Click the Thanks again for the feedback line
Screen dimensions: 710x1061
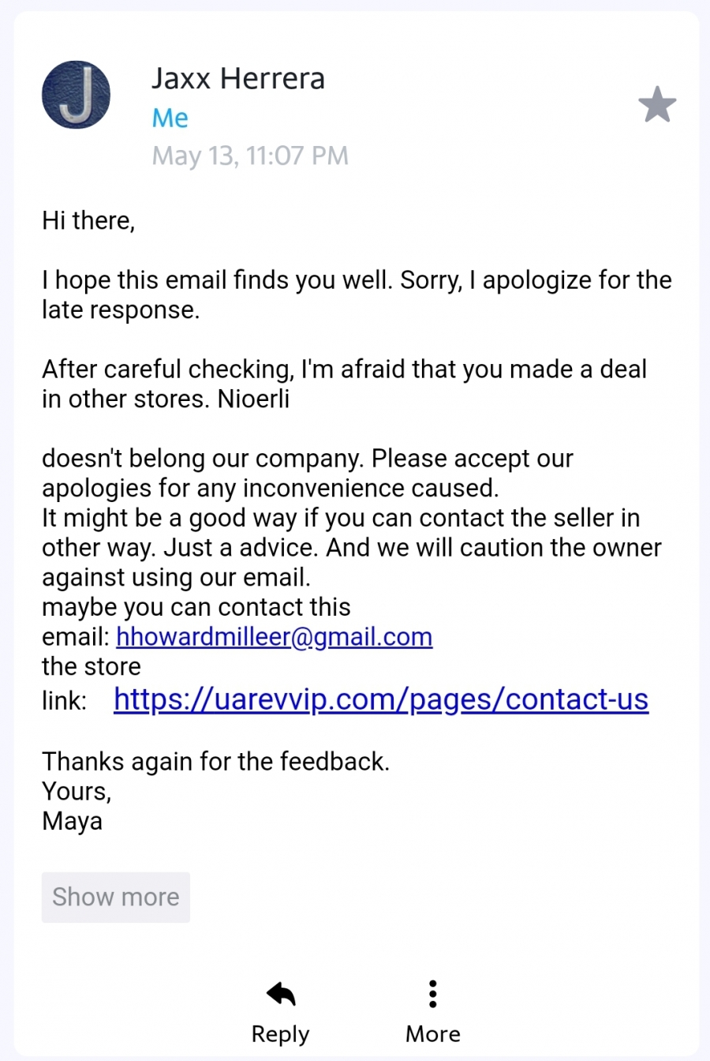click(215, 761)
